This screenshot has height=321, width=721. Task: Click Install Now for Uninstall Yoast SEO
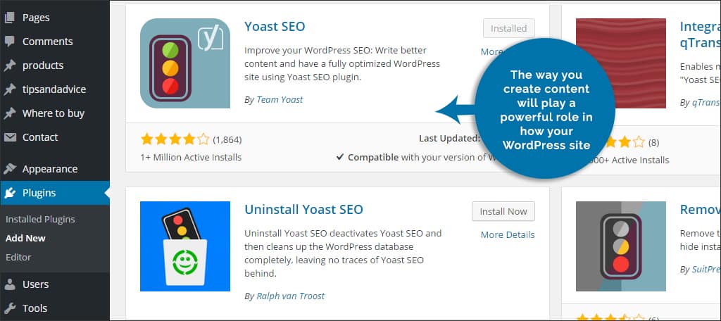503,211
